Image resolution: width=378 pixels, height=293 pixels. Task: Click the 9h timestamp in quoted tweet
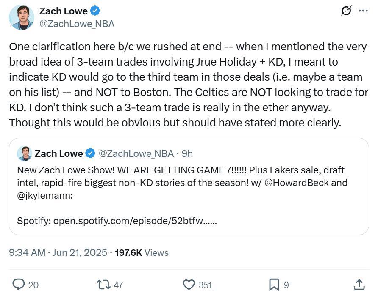(x=187, y=153)
